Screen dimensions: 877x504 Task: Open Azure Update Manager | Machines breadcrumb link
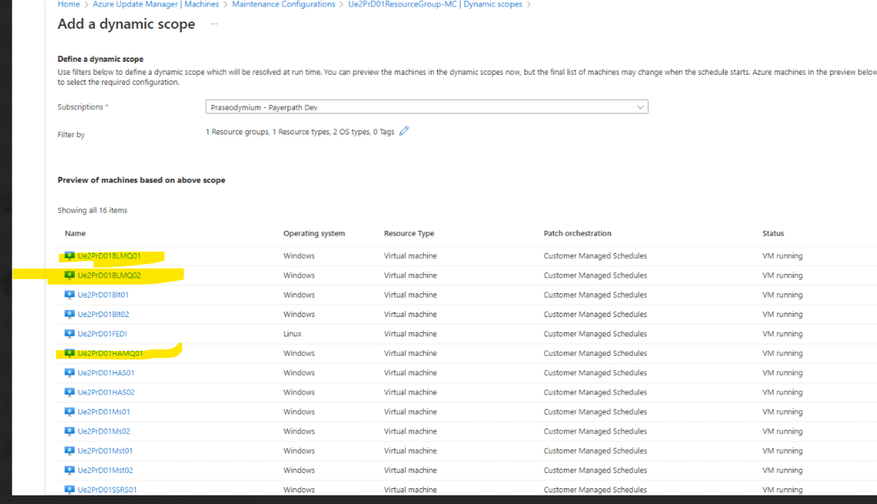click(x=156, y=4)
